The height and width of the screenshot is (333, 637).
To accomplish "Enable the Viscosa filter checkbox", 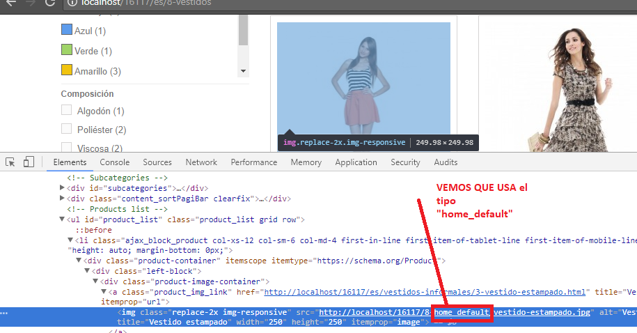I will coord(67,148).
